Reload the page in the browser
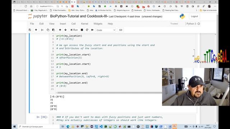This screenshot has height=129, width=230. tap(26, 6)
